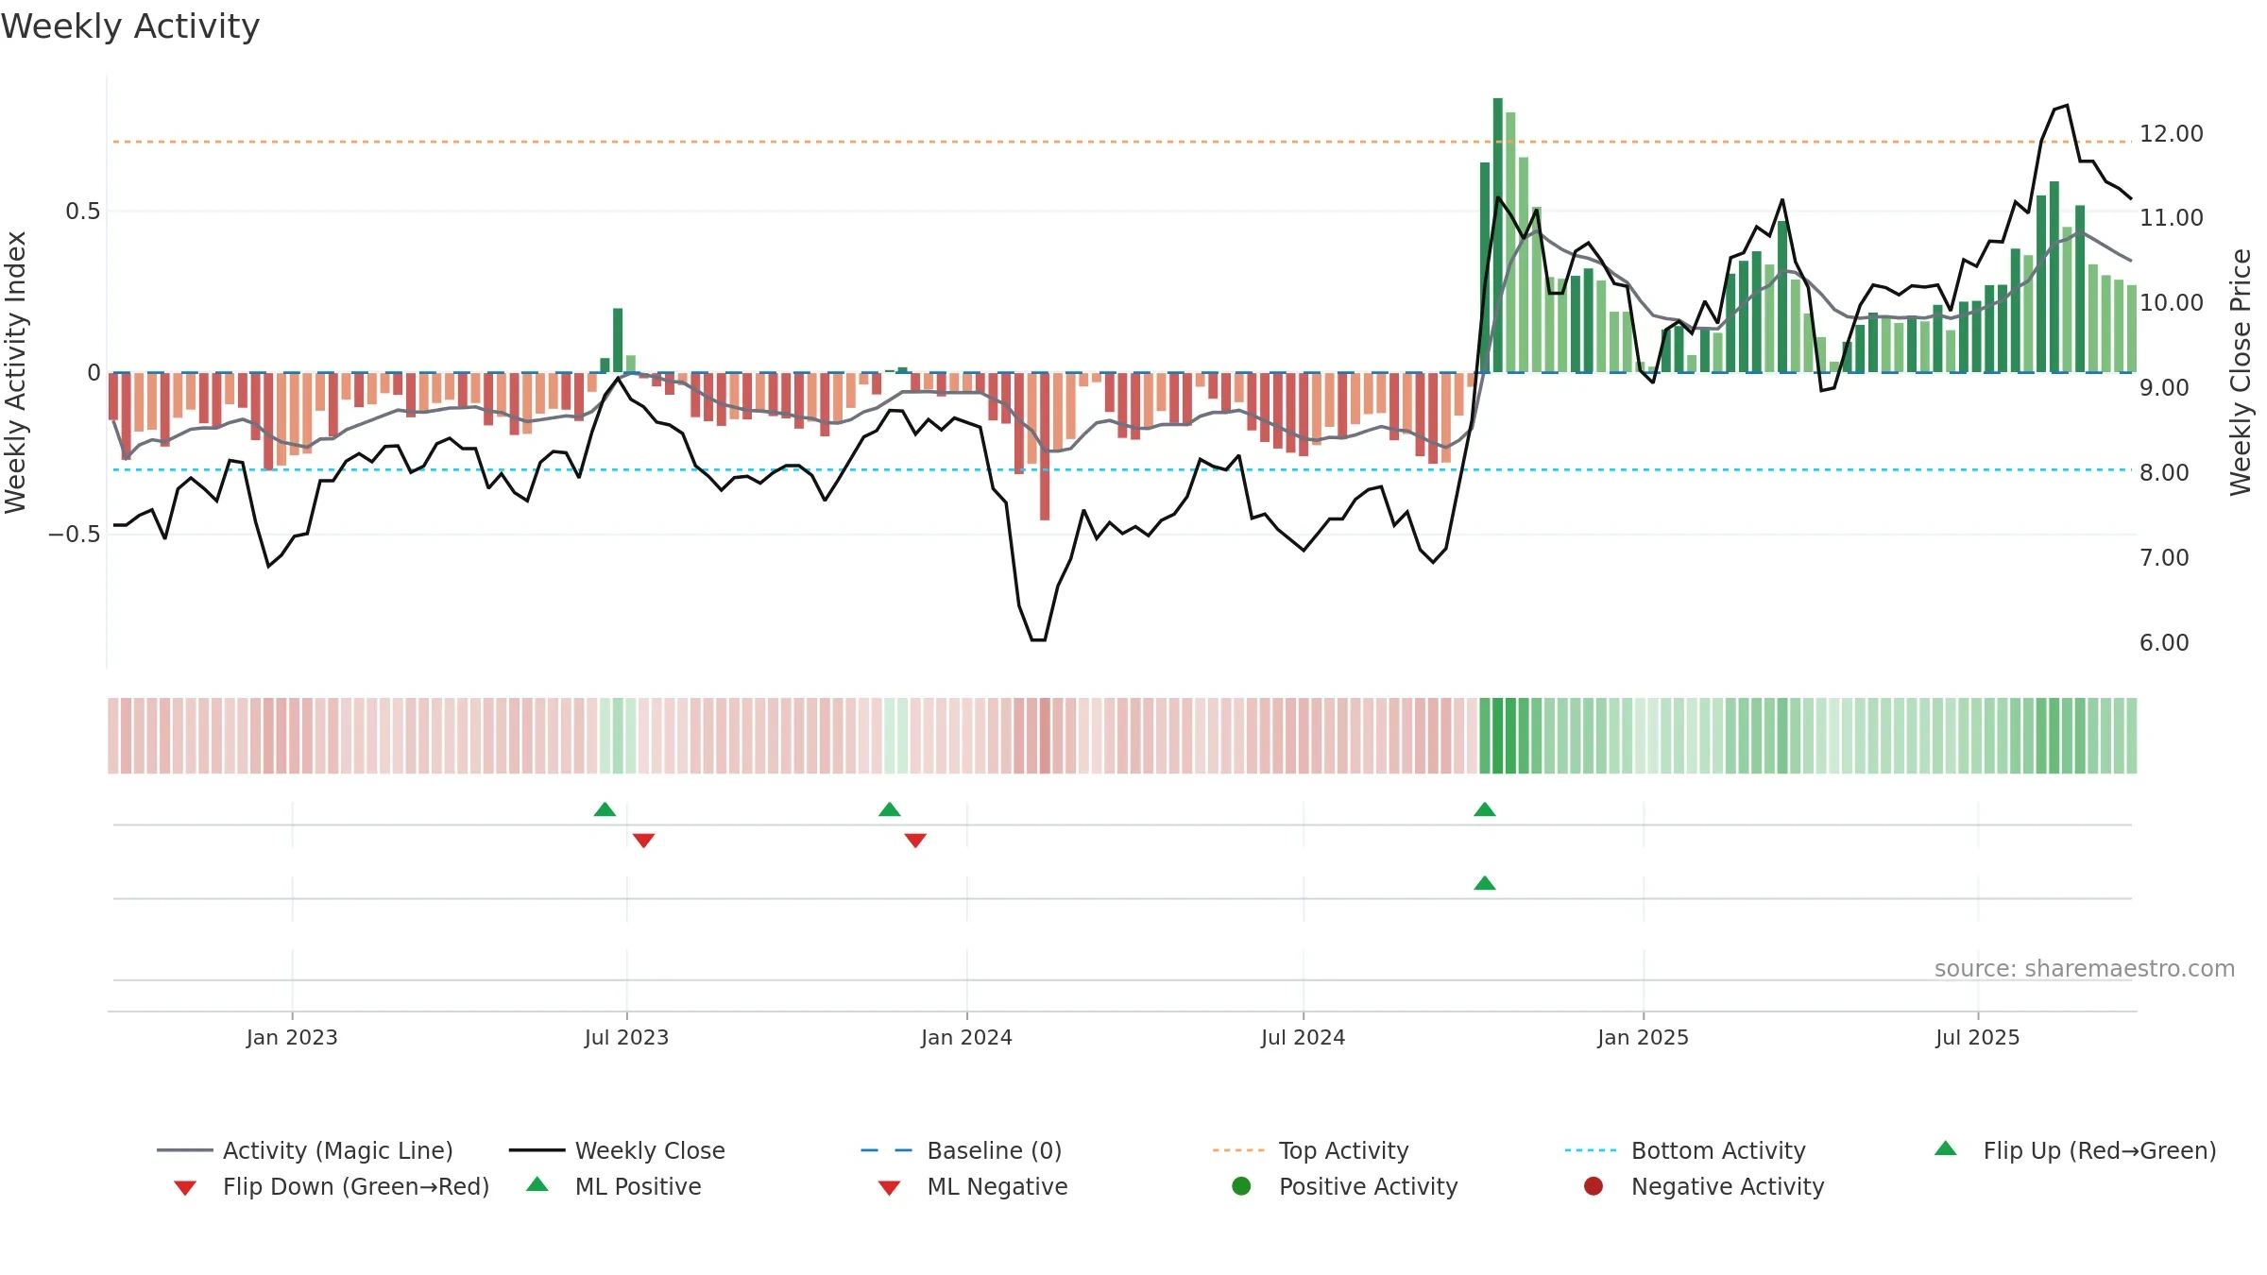Click the green bar spike near Jul 2023
The width and height of the screenshot is (2267, 1275).
coord(618,340)
